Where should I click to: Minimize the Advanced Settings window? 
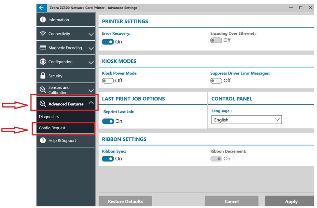pyautogui.click(x=291, y=8)
